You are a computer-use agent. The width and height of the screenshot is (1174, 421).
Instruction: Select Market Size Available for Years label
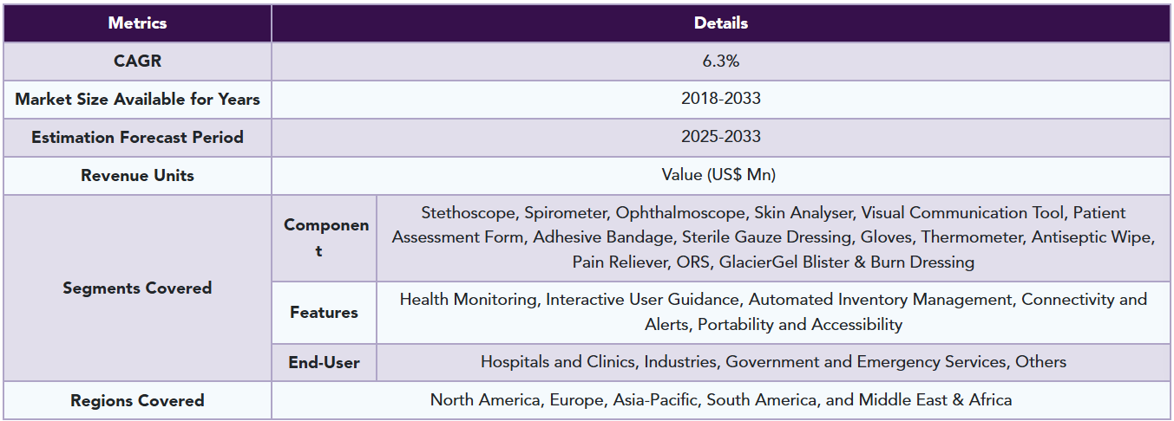pyautogui.click(x=137, y=99)
